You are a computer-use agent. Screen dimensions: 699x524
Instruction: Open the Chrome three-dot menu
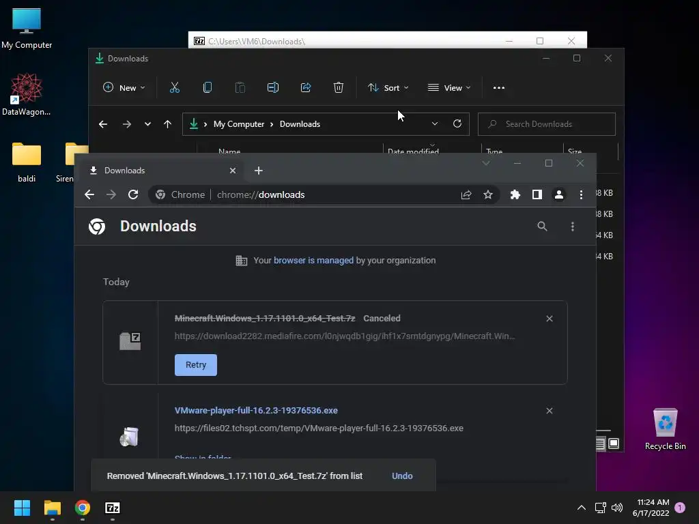point(581,194)
